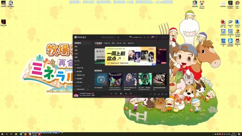Skip to the next track
The height and width of the screenshot is (136, 242).
pyautogui.click(x=126, y=94)
